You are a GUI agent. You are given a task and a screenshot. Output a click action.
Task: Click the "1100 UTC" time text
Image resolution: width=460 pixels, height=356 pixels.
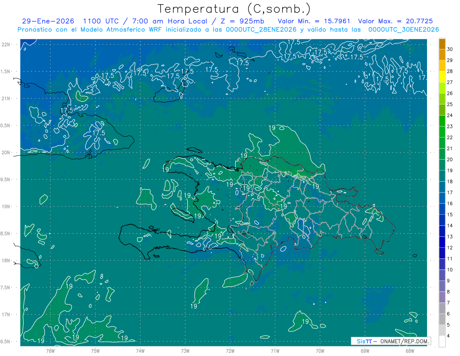coord(102,22)
